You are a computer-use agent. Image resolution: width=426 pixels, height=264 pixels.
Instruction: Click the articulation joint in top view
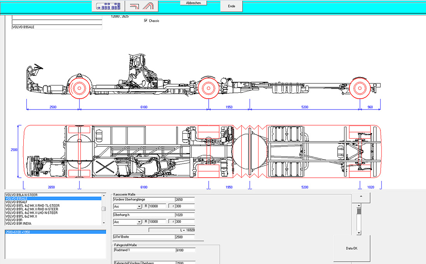[250, 152]
